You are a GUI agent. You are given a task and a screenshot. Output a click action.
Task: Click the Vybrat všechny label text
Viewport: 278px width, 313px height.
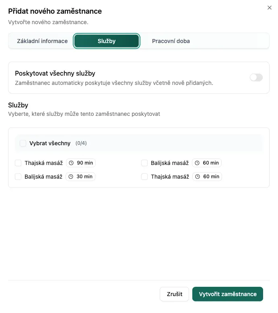(x=50, y=143)
